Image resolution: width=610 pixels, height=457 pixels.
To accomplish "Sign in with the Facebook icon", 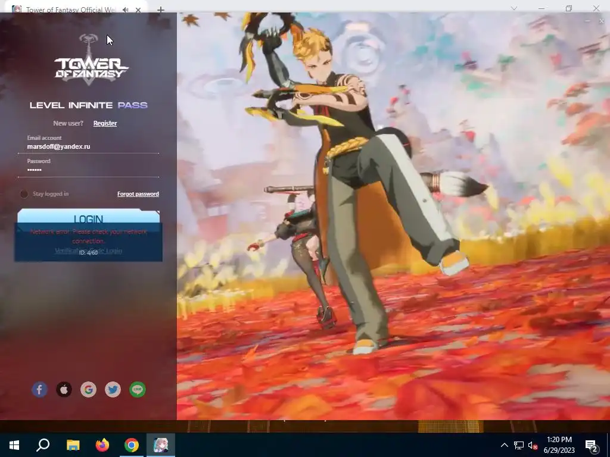I will [40, 389].
